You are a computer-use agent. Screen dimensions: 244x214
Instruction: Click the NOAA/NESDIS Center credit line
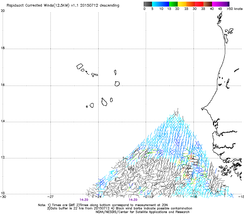(142, 212)
